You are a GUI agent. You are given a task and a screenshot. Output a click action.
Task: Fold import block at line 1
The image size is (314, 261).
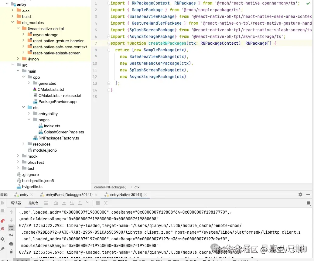tap(109, 3)
